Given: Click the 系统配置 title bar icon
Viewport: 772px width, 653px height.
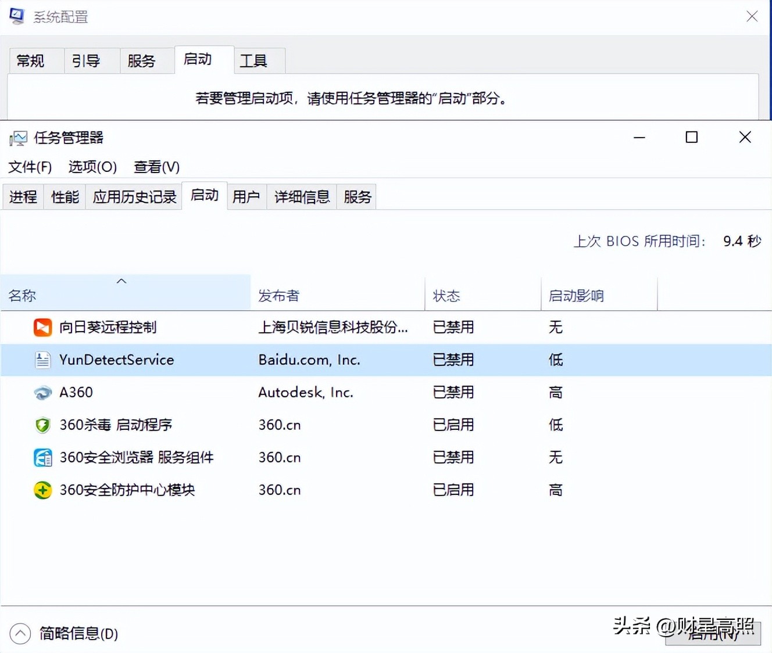Looking at the screenshot, I should pos(17,16).
